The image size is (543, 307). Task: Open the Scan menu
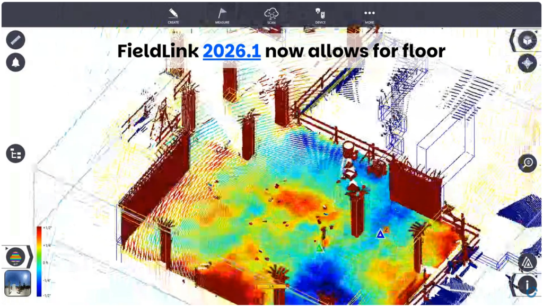pos(271,16)
